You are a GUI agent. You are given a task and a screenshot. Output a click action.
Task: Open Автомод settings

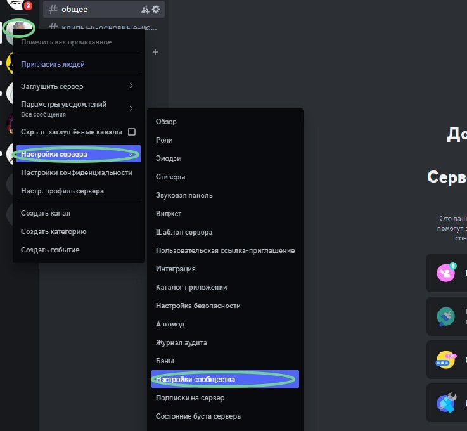(x=225, y=324)
